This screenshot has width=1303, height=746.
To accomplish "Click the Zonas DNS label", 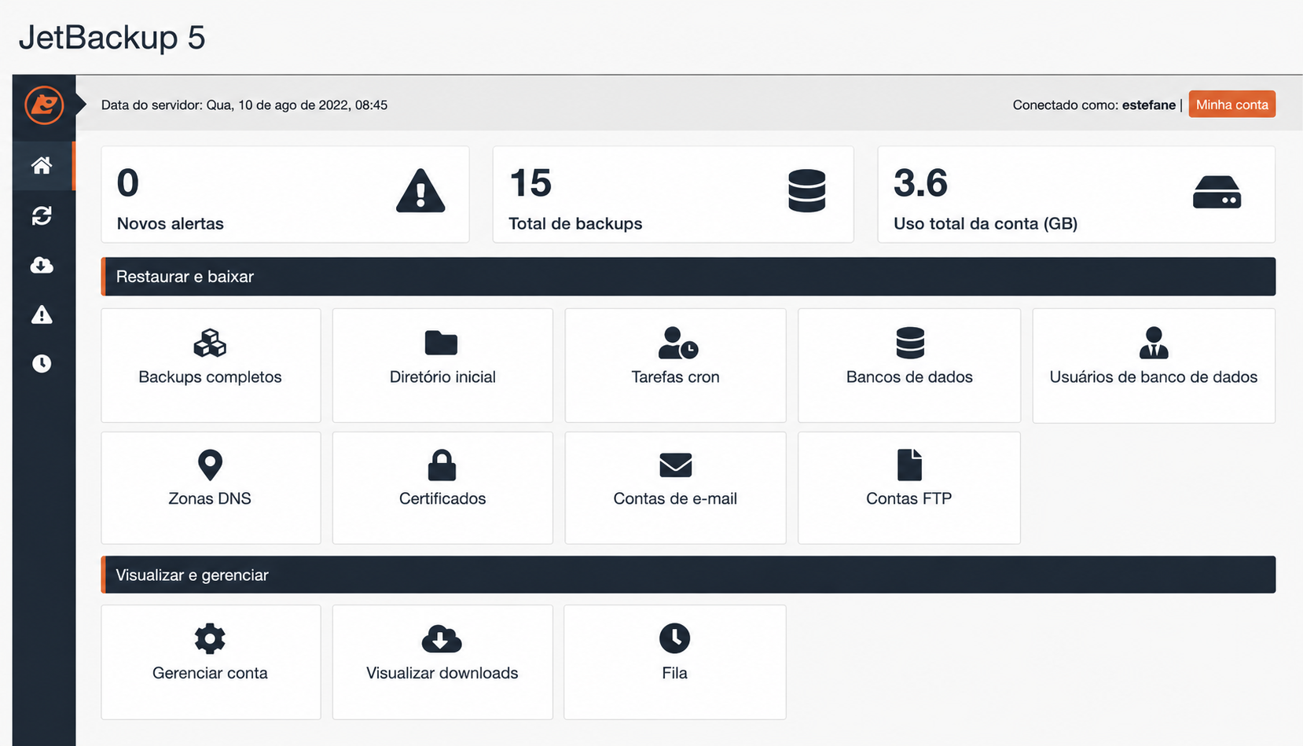I will pyautogui.click(x=210, y=498).
